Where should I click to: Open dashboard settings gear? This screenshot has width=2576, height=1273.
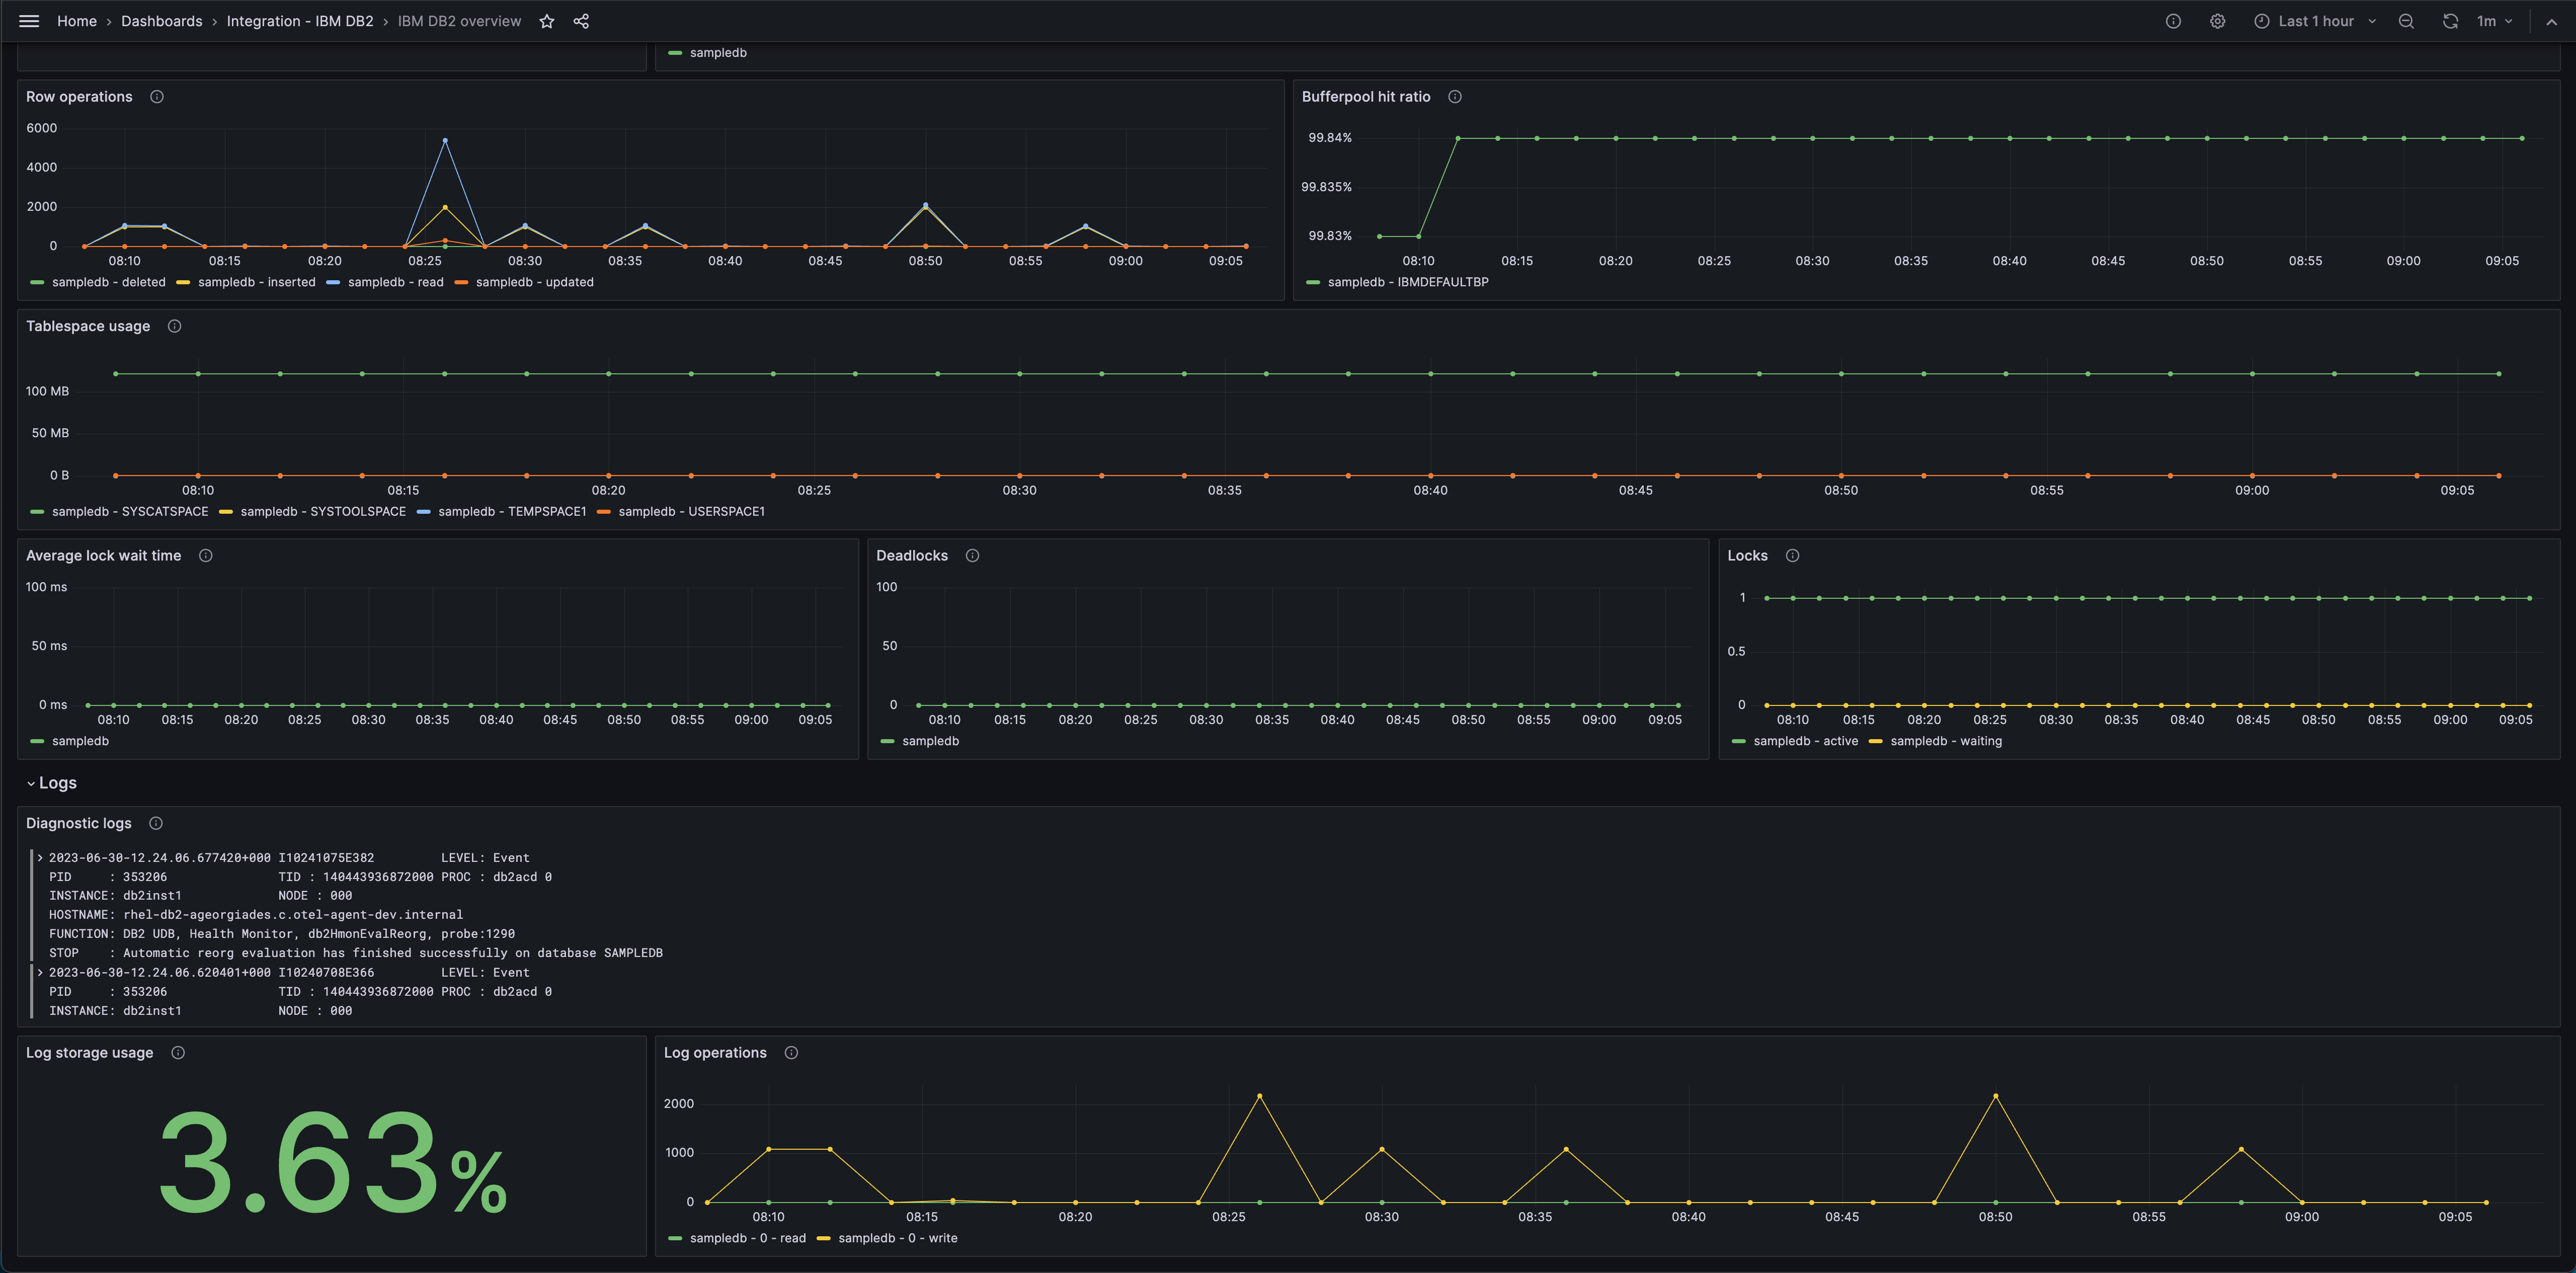(2217, 20)
